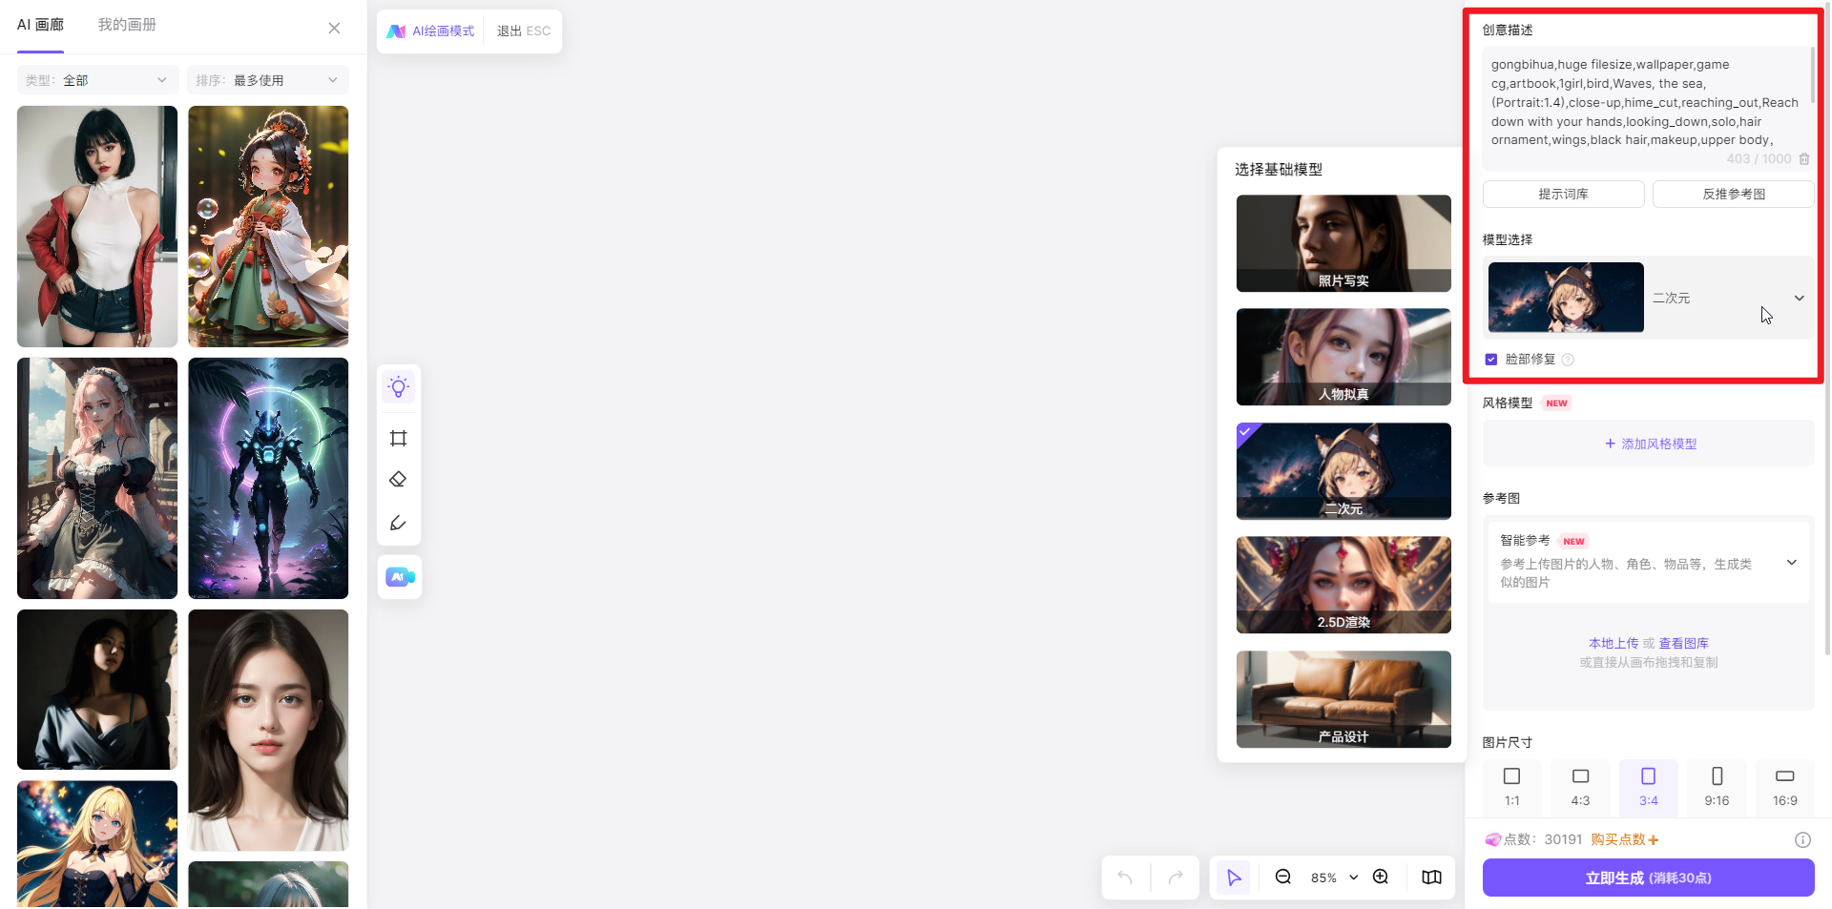Switch to the AI 画廊 tab

[x=40, y=25]
